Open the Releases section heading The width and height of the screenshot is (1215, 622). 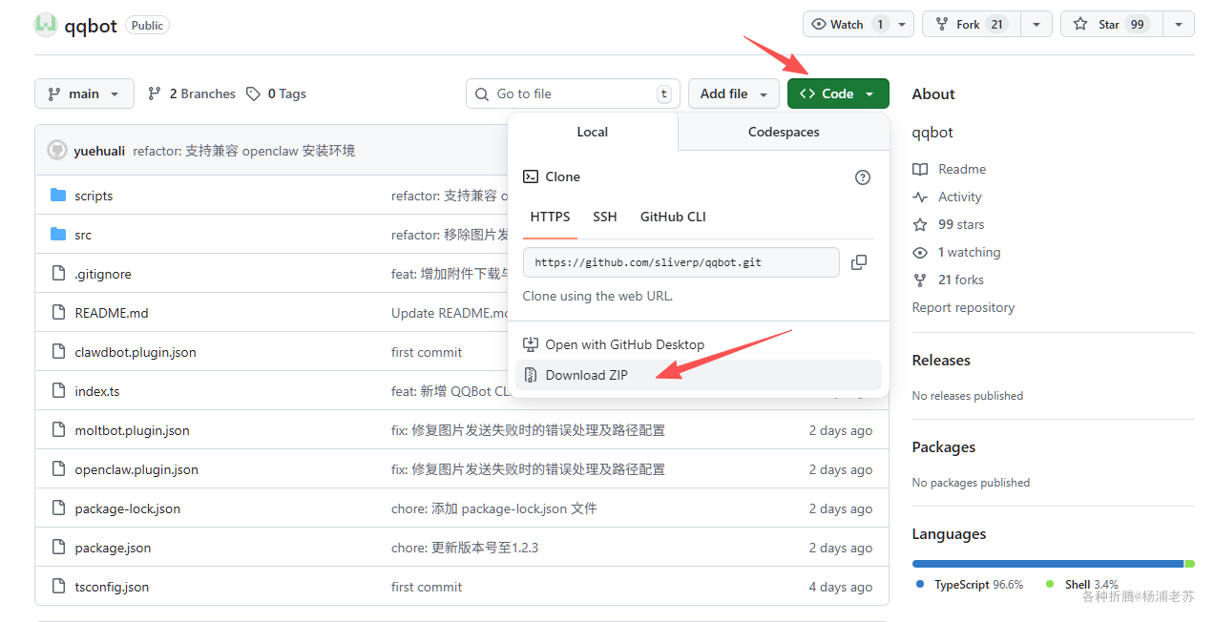[x=941, y=360]
